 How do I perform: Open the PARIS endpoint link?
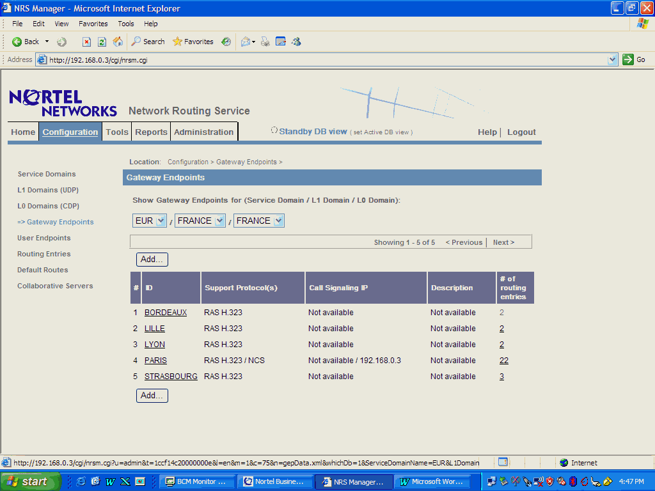[155, 361]
